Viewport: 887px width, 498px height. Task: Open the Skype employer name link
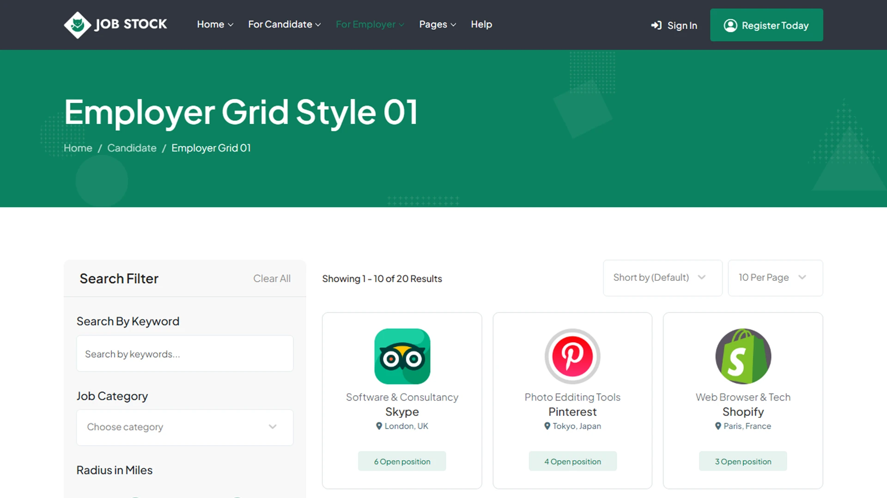tap(402, 412)
